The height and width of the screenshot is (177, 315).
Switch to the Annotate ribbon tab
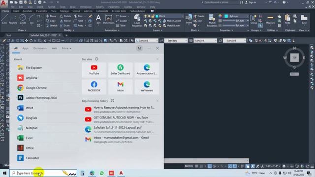pos(28,11)
